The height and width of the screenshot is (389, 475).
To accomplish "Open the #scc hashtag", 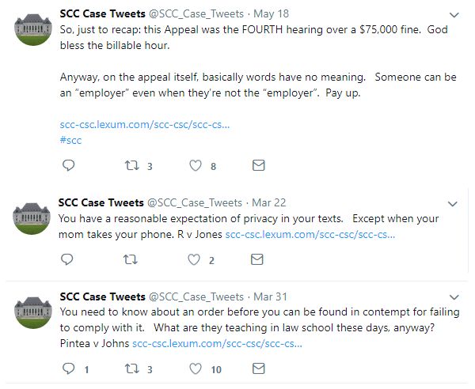I will 70,140.
